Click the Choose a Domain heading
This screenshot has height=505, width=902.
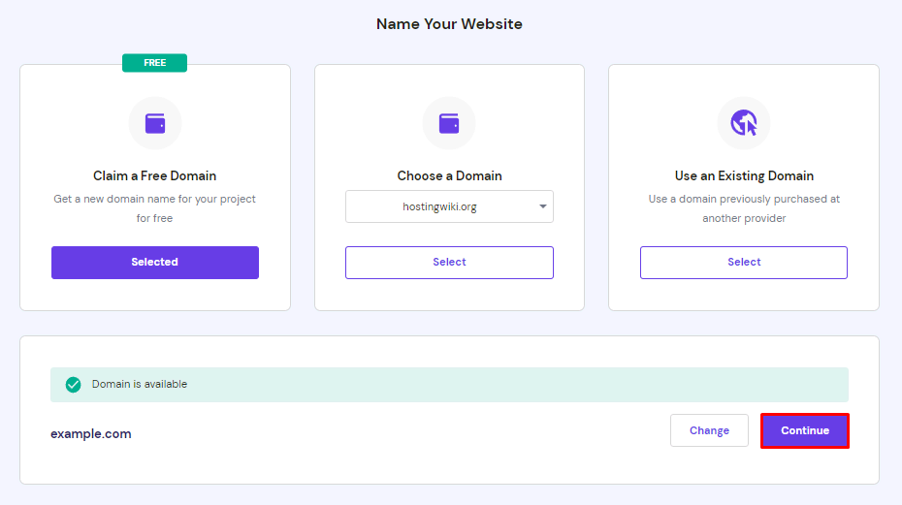click(449, 176)
